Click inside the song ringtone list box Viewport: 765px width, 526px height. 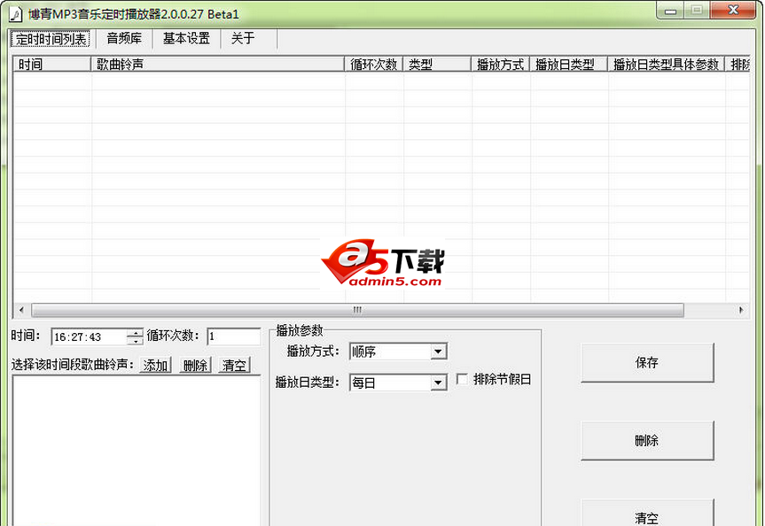click(137, 451)
